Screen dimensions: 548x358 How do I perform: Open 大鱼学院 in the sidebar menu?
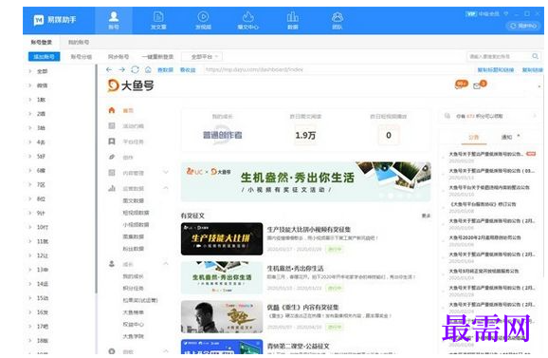tap(133, 336)
